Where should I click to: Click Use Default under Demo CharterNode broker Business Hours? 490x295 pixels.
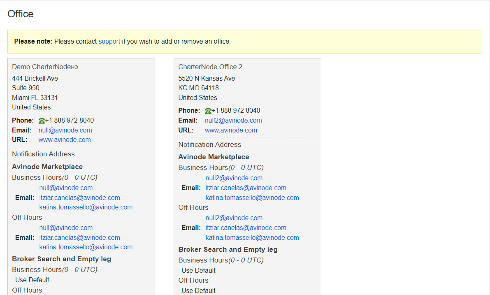coord(32,280)
